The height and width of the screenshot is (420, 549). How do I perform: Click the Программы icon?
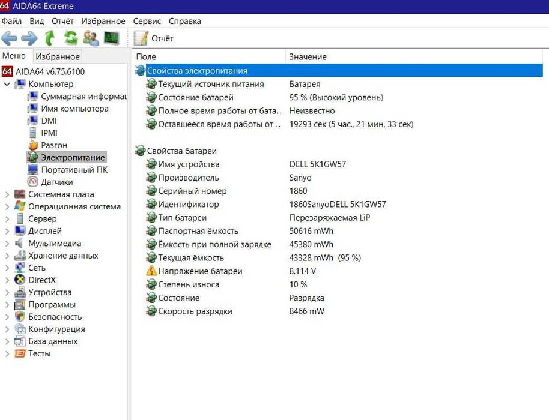(20, 304)
